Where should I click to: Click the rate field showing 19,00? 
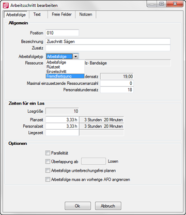(x=117, y=76)
